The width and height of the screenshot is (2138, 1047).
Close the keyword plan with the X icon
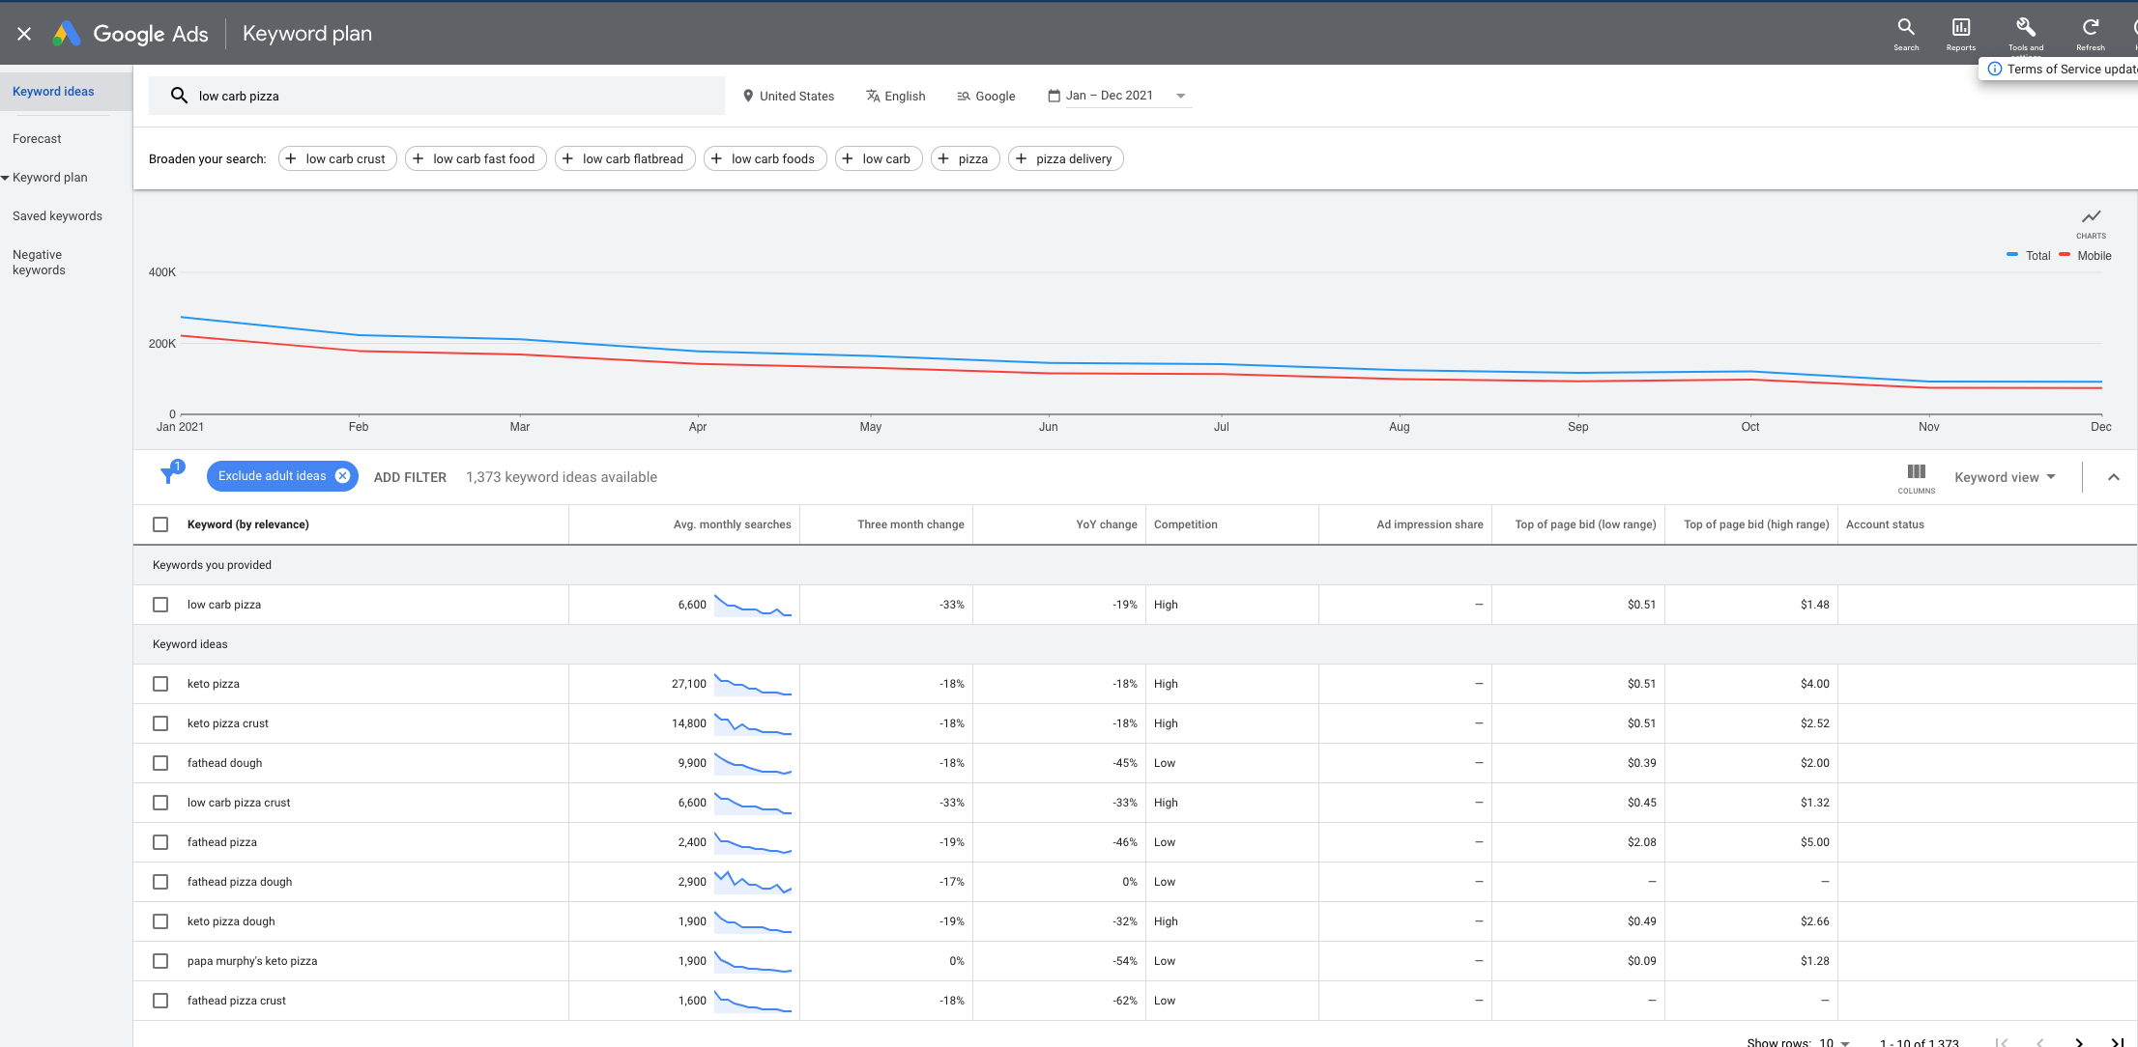pos(24,34)
